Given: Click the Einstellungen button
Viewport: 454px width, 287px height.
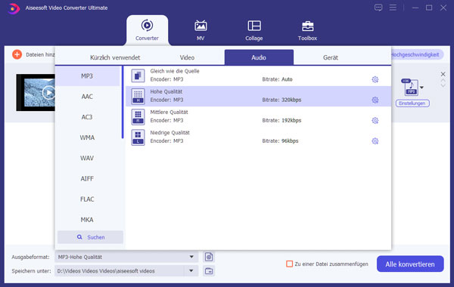Looking at the screenshot, I should (x=412, y=103).
